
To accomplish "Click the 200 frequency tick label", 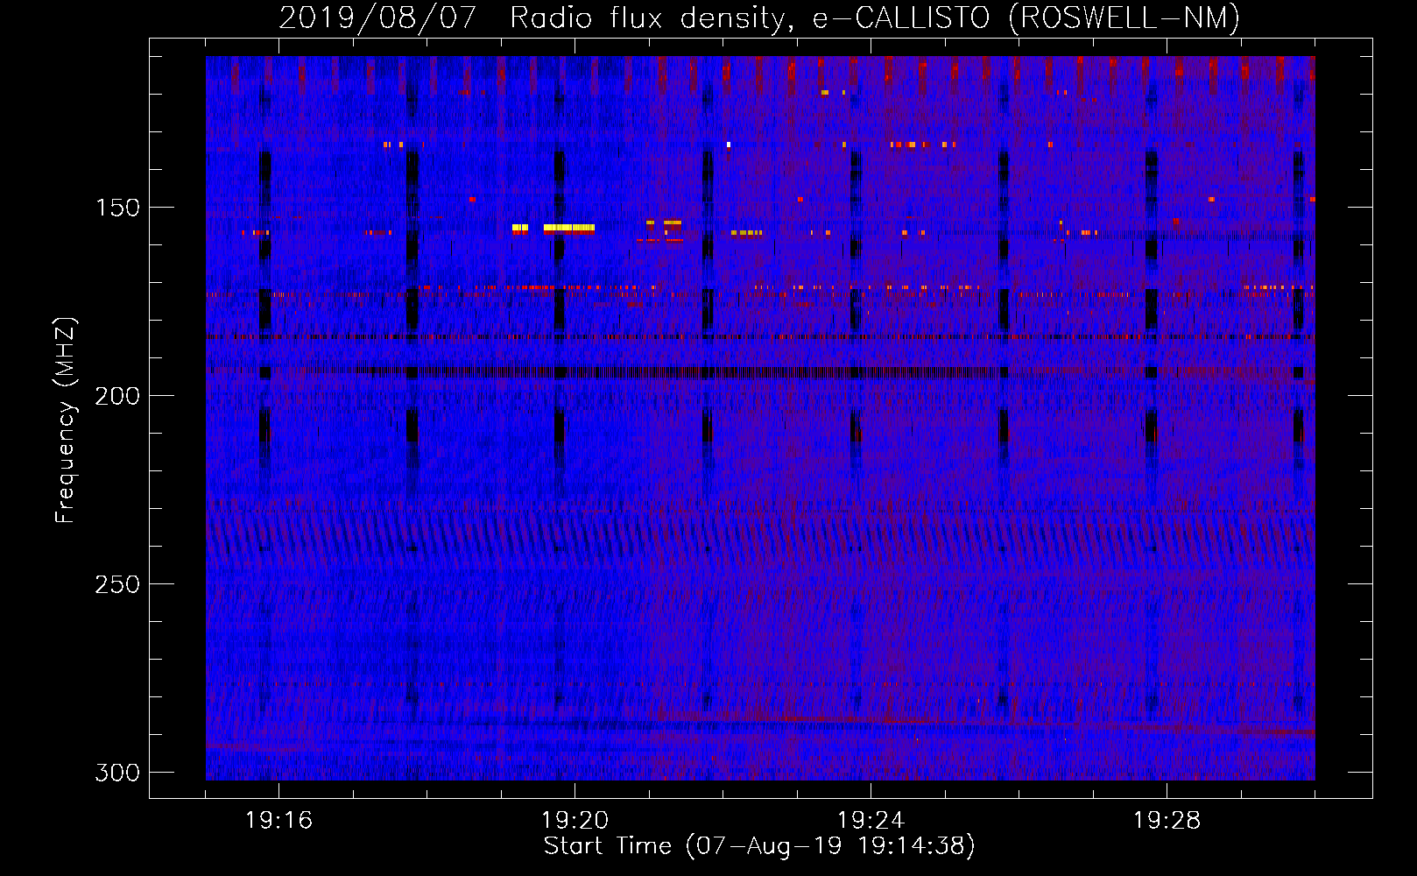I will pos(117,396).
